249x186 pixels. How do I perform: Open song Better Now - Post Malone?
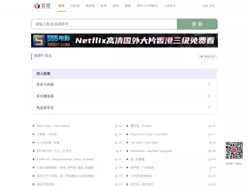[53, 126]
